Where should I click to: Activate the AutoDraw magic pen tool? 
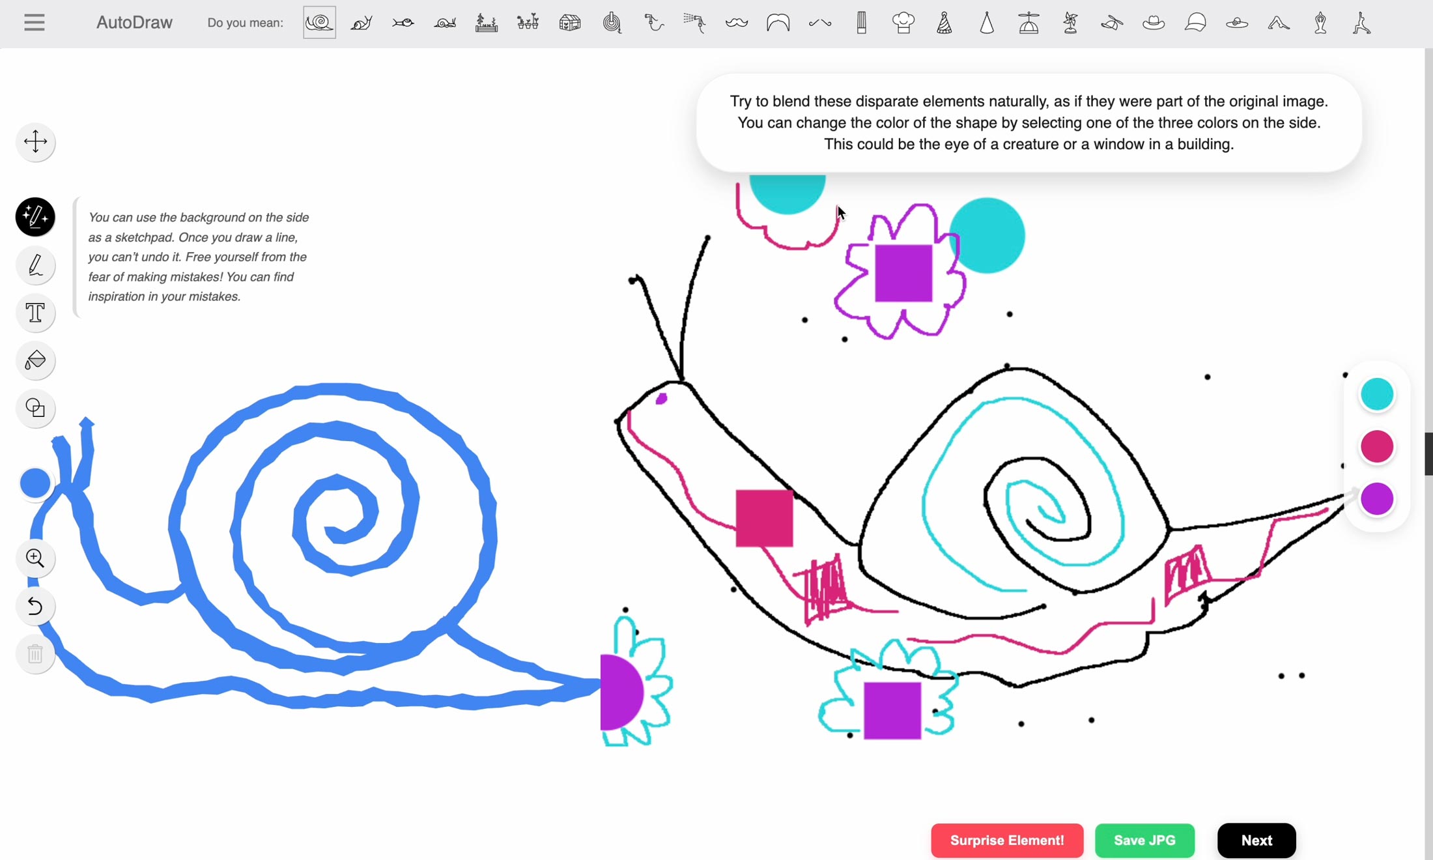coord(35,216)
